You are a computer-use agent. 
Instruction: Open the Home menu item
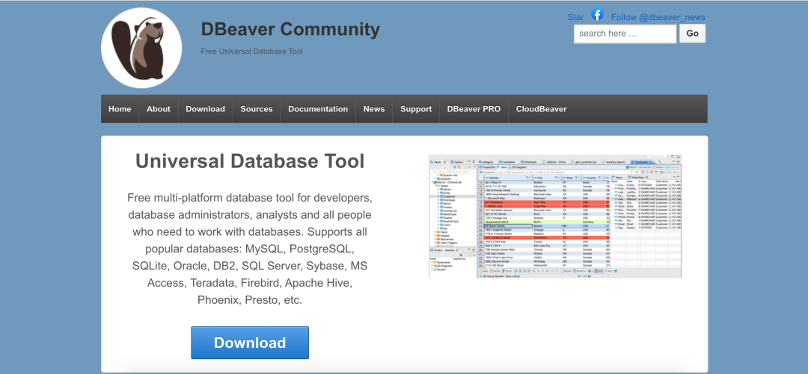(120, 109)
